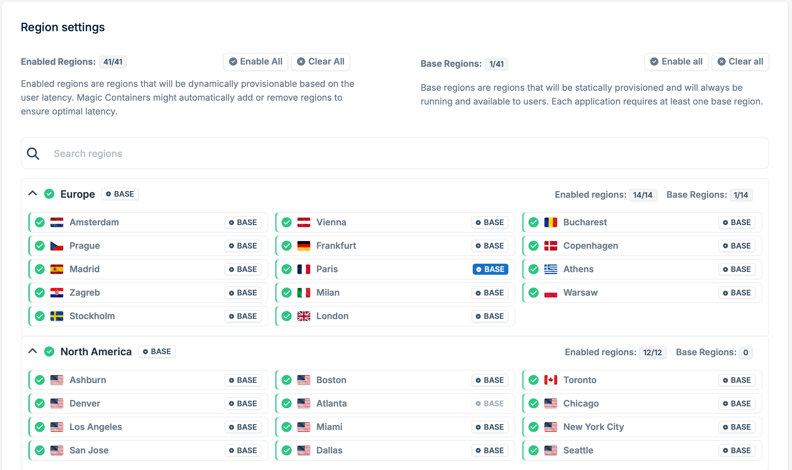Click the UK flag icon beside London
Screen dimensions: 792x470
[304, 316]
